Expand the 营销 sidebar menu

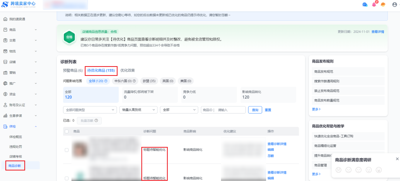coord(20,73)
